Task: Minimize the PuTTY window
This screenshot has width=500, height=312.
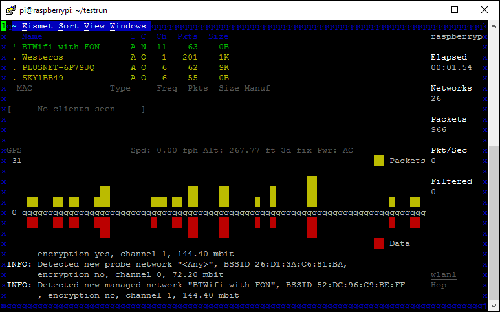Action: coord(426,10)
